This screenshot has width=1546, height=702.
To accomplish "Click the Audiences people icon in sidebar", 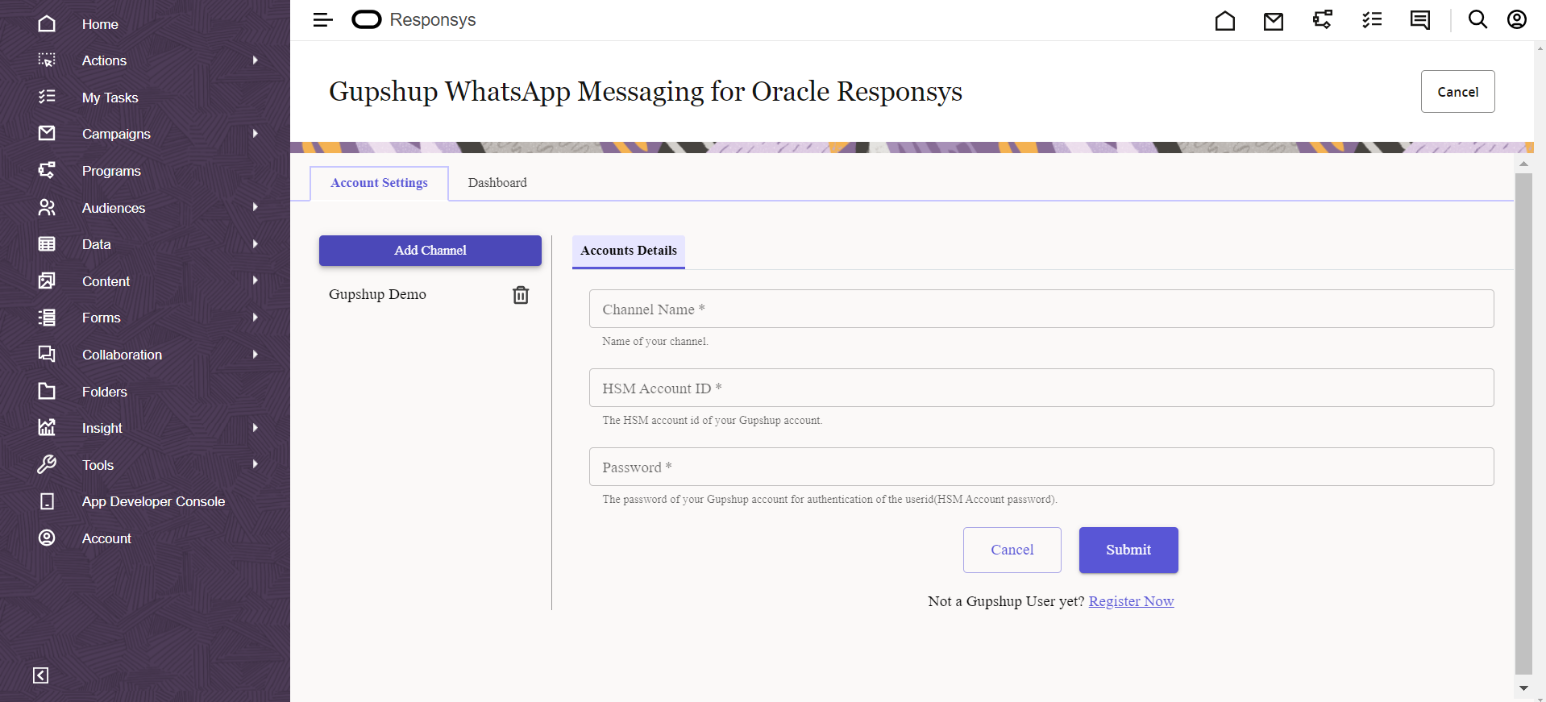I will click(x=47, y=207).
